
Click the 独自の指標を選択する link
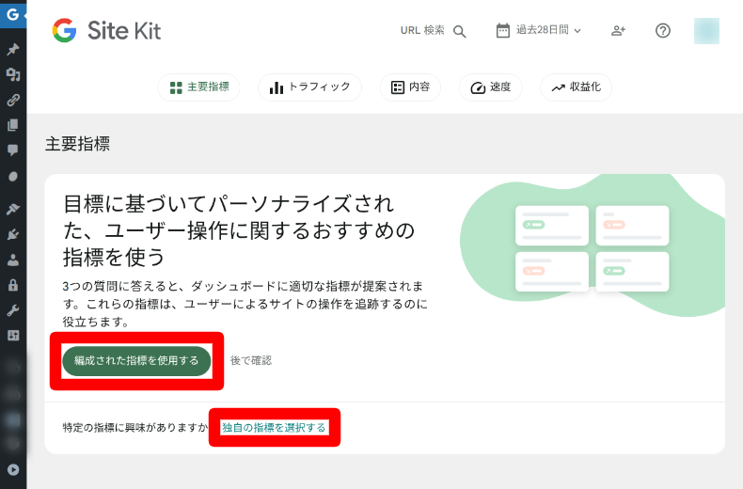point(274,427)
